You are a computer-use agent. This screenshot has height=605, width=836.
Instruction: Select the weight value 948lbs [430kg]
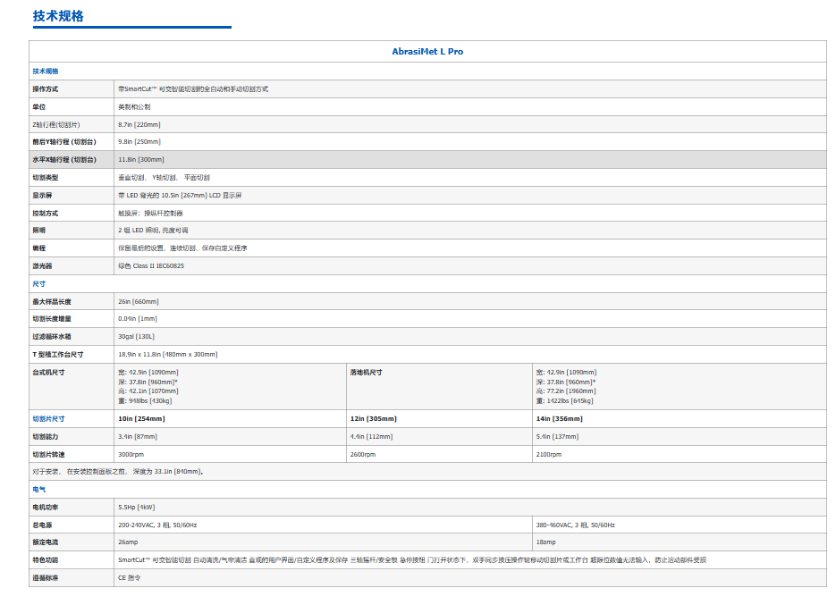pyautogui.click(x=145, y=401)
